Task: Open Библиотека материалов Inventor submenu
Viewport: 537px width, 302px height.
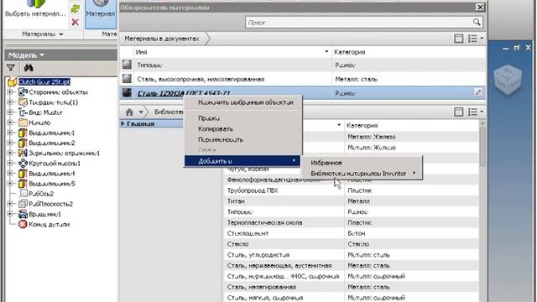Action: click(x=362, y=174)
